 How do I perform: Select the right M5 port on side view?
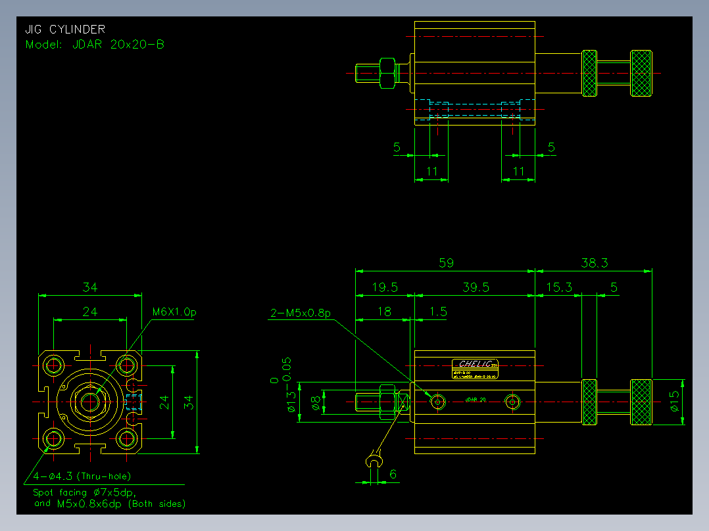[512, 402]
